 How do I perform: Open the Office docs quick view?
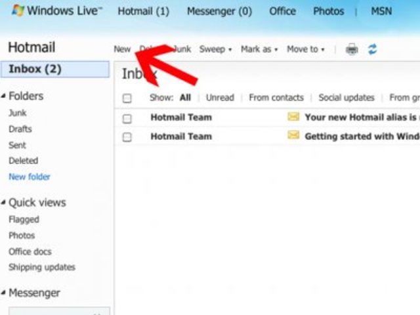[30, 251]
